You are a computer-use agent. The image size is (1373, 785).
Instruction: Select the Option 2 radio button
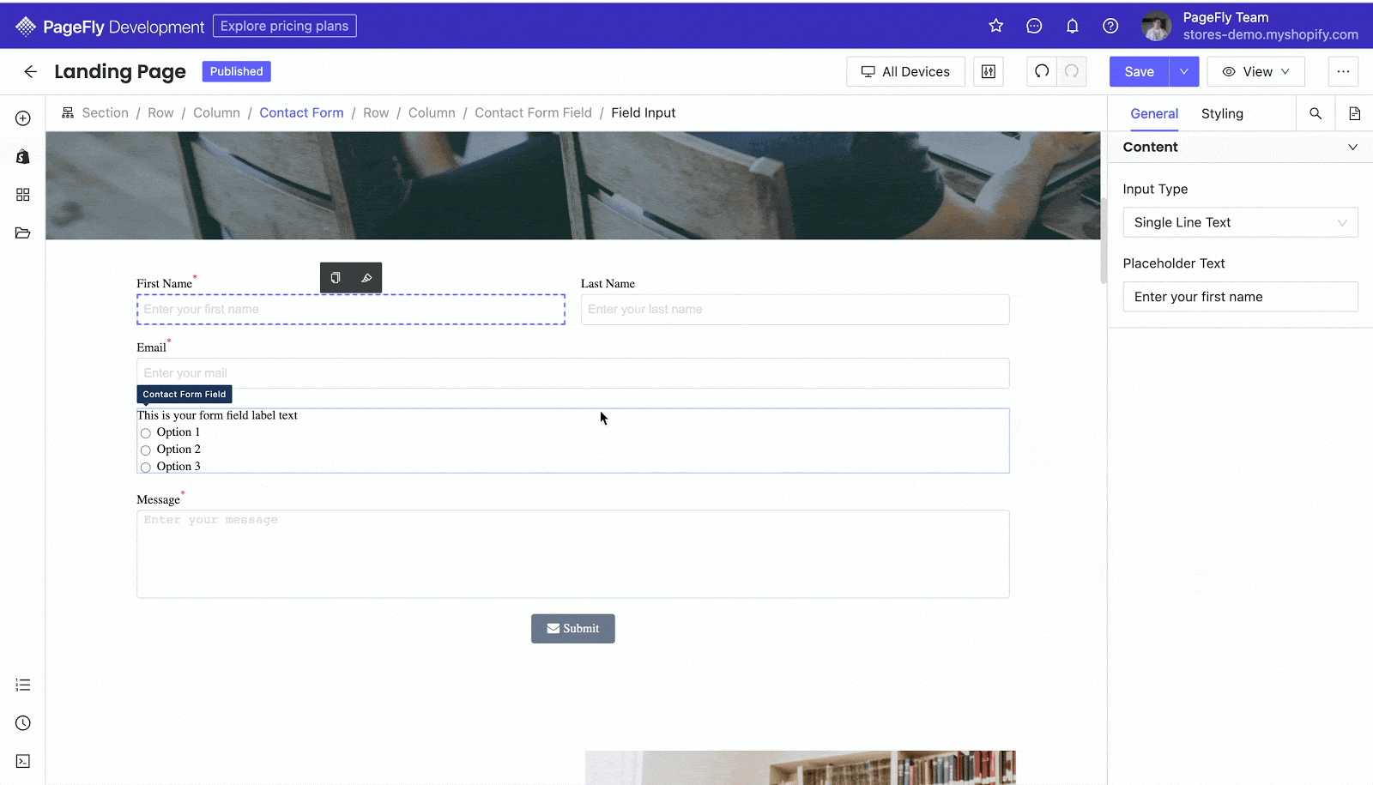point(146,450)
